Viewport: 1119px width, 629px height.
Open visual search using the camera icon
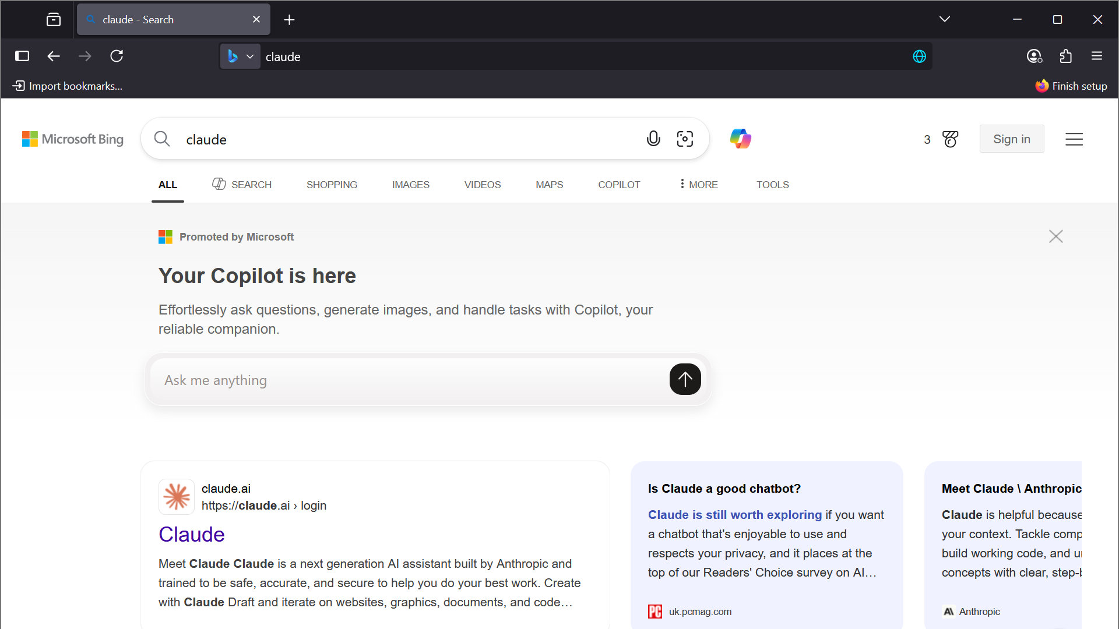tap(685, 139)
